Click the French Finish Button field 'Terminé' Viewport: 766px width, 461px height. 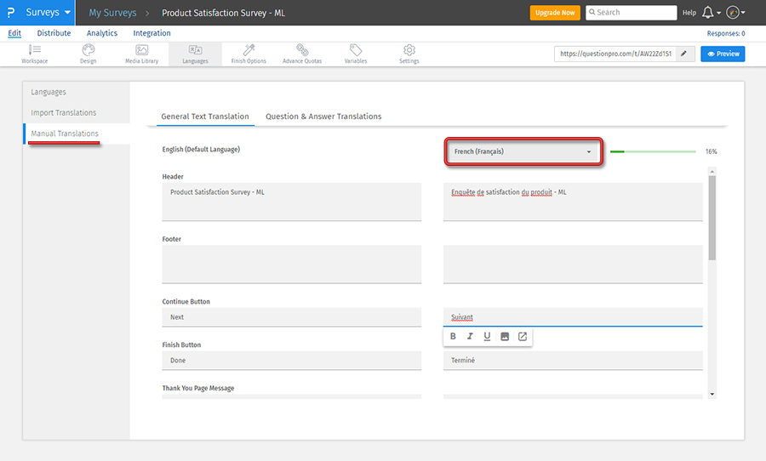pyautogui.click(x=573, y=361)
